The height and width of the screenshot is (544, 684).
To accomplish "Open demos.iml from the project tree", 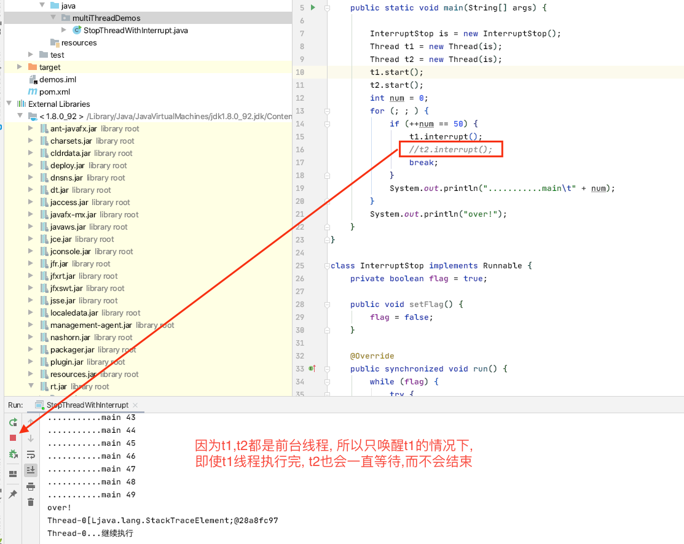I will (x=57, y=79).
